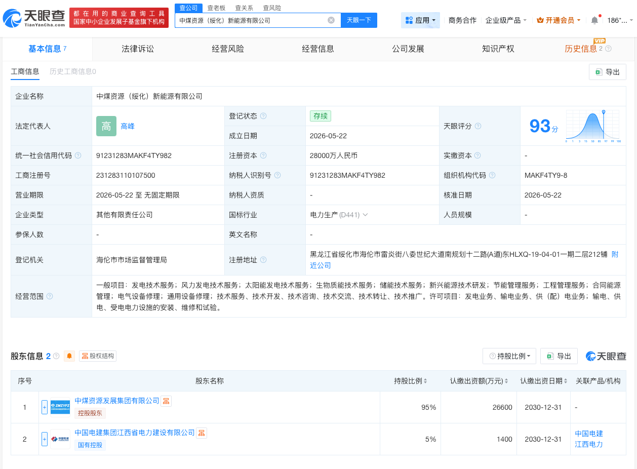Open the 持股比例 filter dropdown
The height and width of the screenshot is (469, 637).
click(509, 356)
